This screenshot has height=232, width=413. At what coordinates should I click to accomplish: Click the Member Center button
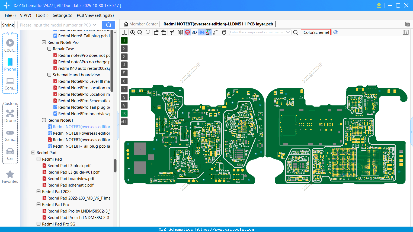140,24
